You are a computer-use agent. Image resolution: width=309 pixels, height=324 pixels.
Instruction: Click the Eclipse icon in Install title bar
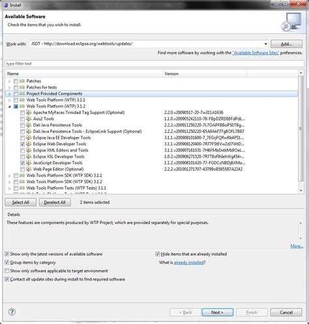point(6,5)
